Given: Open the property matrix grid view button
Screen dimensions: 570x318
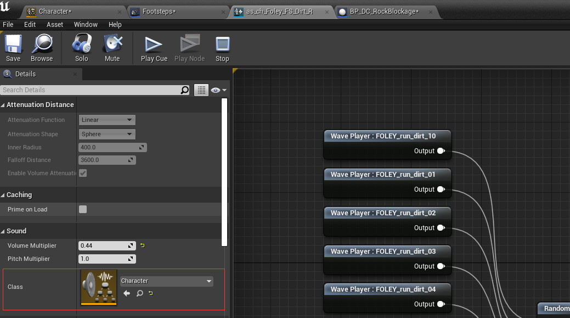Looking at the screenshot, I should point(201,90).
